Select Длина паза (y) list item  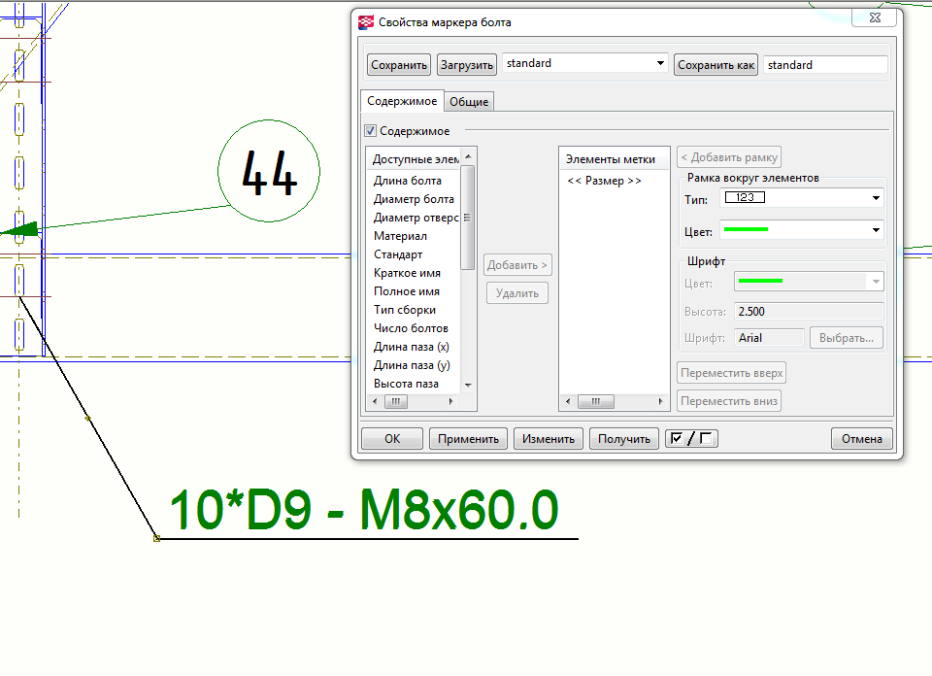(x=412, y=365)
